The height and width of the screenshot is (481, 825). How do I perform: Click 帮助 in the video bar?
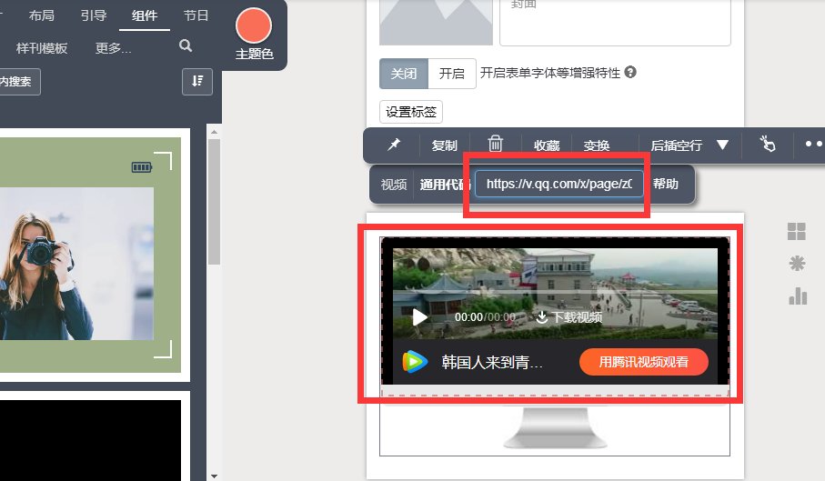click(666, 184)
